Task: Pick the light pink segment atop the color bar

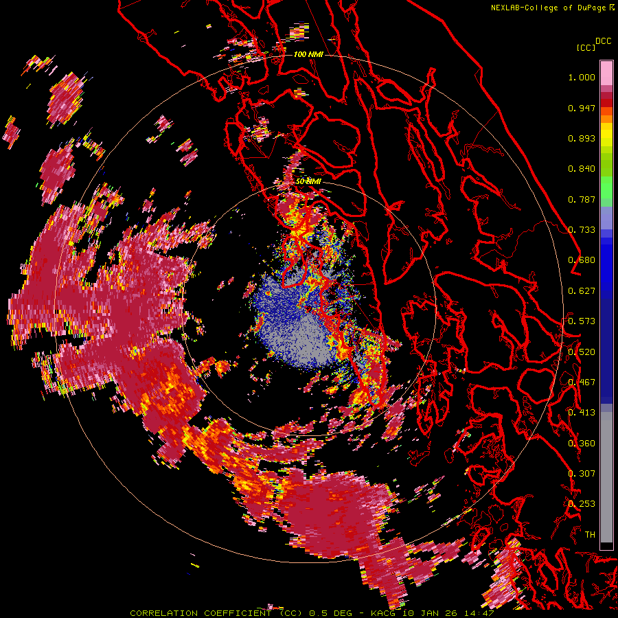Action: coord(606,73)
